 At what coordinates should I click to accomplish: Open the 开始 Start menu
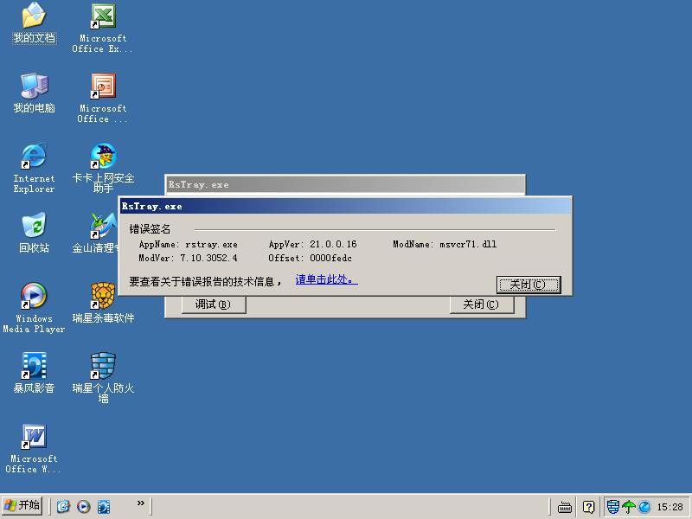click(22, 506)
